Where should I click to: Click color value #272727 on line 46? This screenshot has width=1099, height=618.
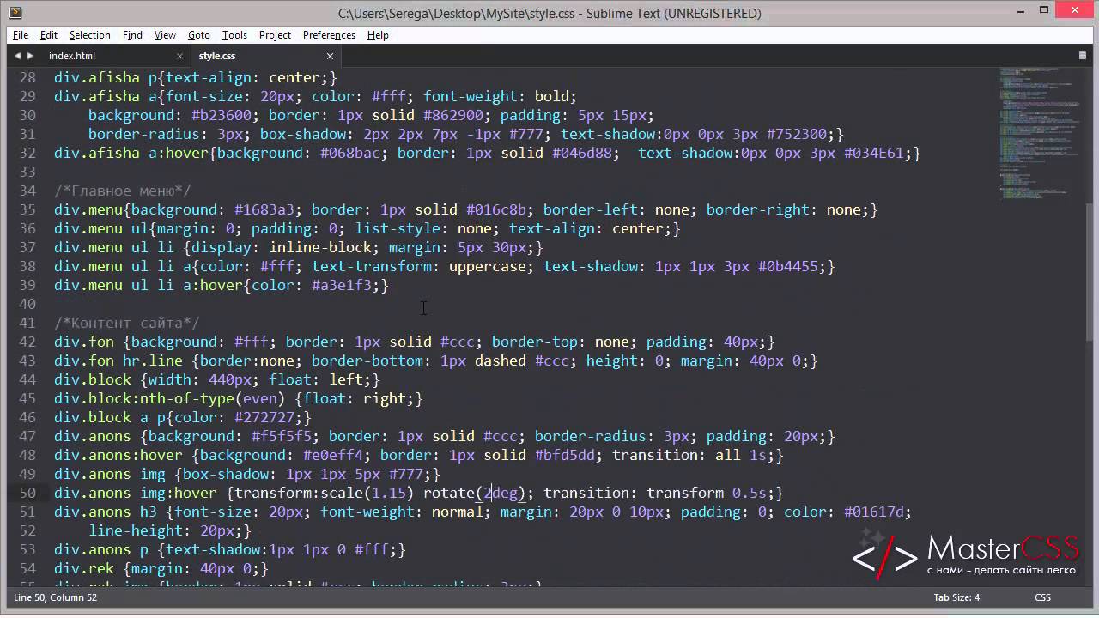click(x=264, y=417)
